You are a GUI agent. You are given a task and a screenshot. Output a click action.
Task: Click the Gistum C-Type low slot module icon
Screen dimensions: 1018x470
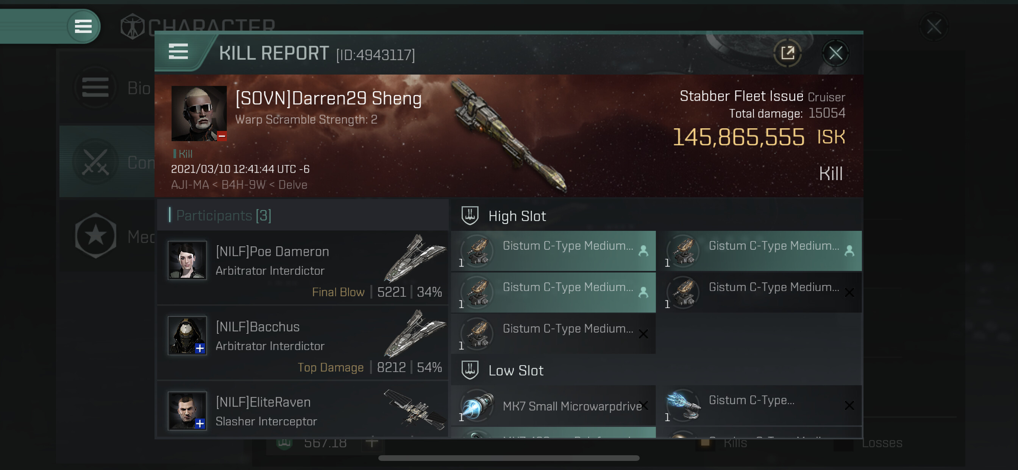click(x=683, y=405)
